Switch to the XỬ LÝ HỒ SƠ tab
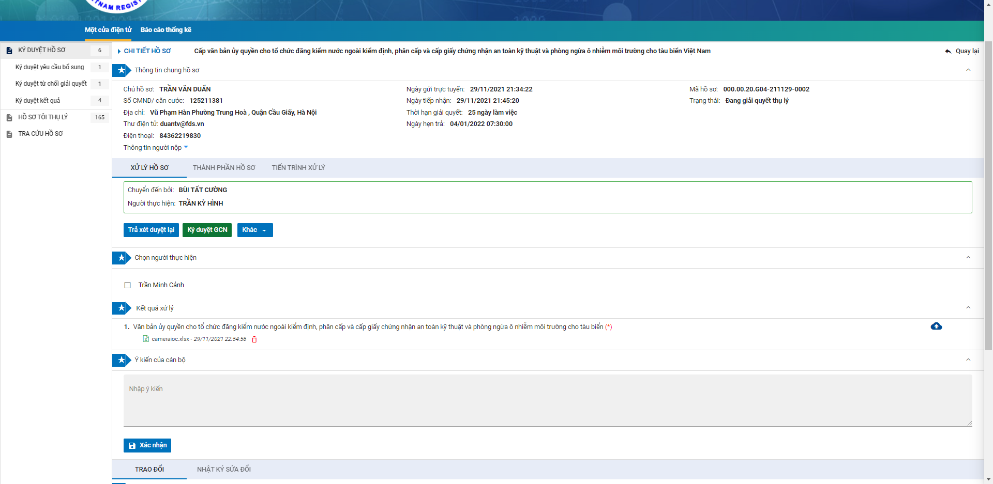993x484 pixels. (149, 168)
